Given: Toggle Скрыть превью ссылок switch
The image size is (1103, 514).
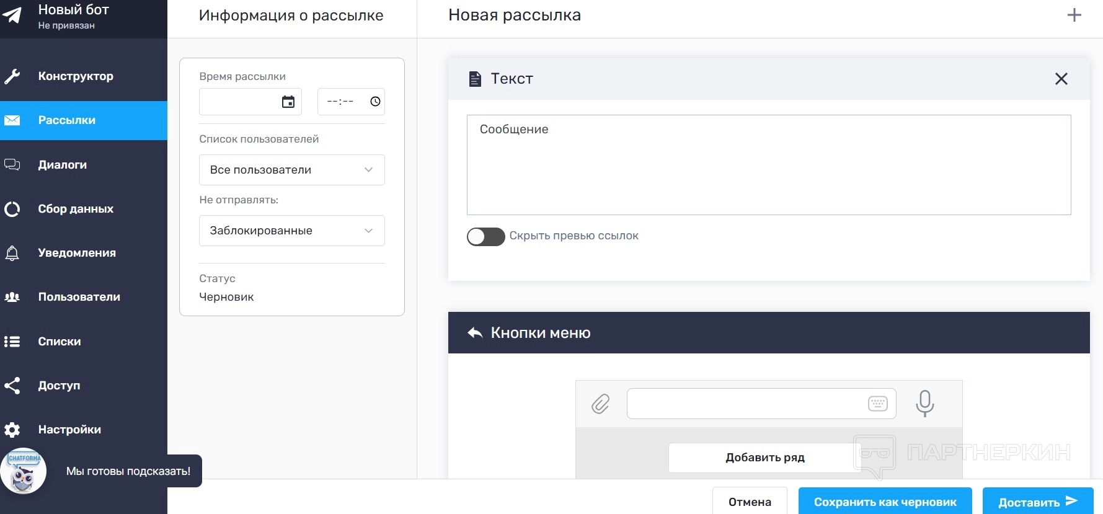Looking at the screenshot, I should [x=485, y=236].
